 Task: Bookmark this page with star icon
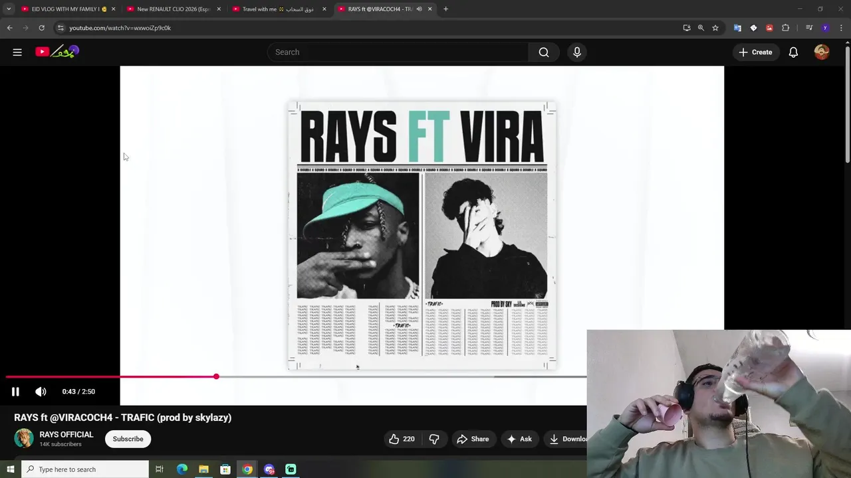pyautogui.click(x=715, y=28)
